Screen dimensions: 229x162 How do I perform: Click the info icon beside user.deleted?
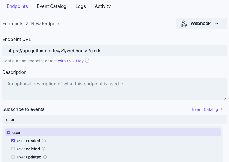click(44, 149)
